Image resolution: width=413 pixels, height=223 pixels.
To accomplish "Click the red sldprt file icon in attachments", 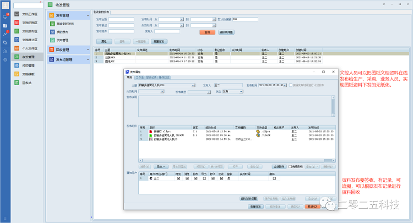I will point(151,131).
